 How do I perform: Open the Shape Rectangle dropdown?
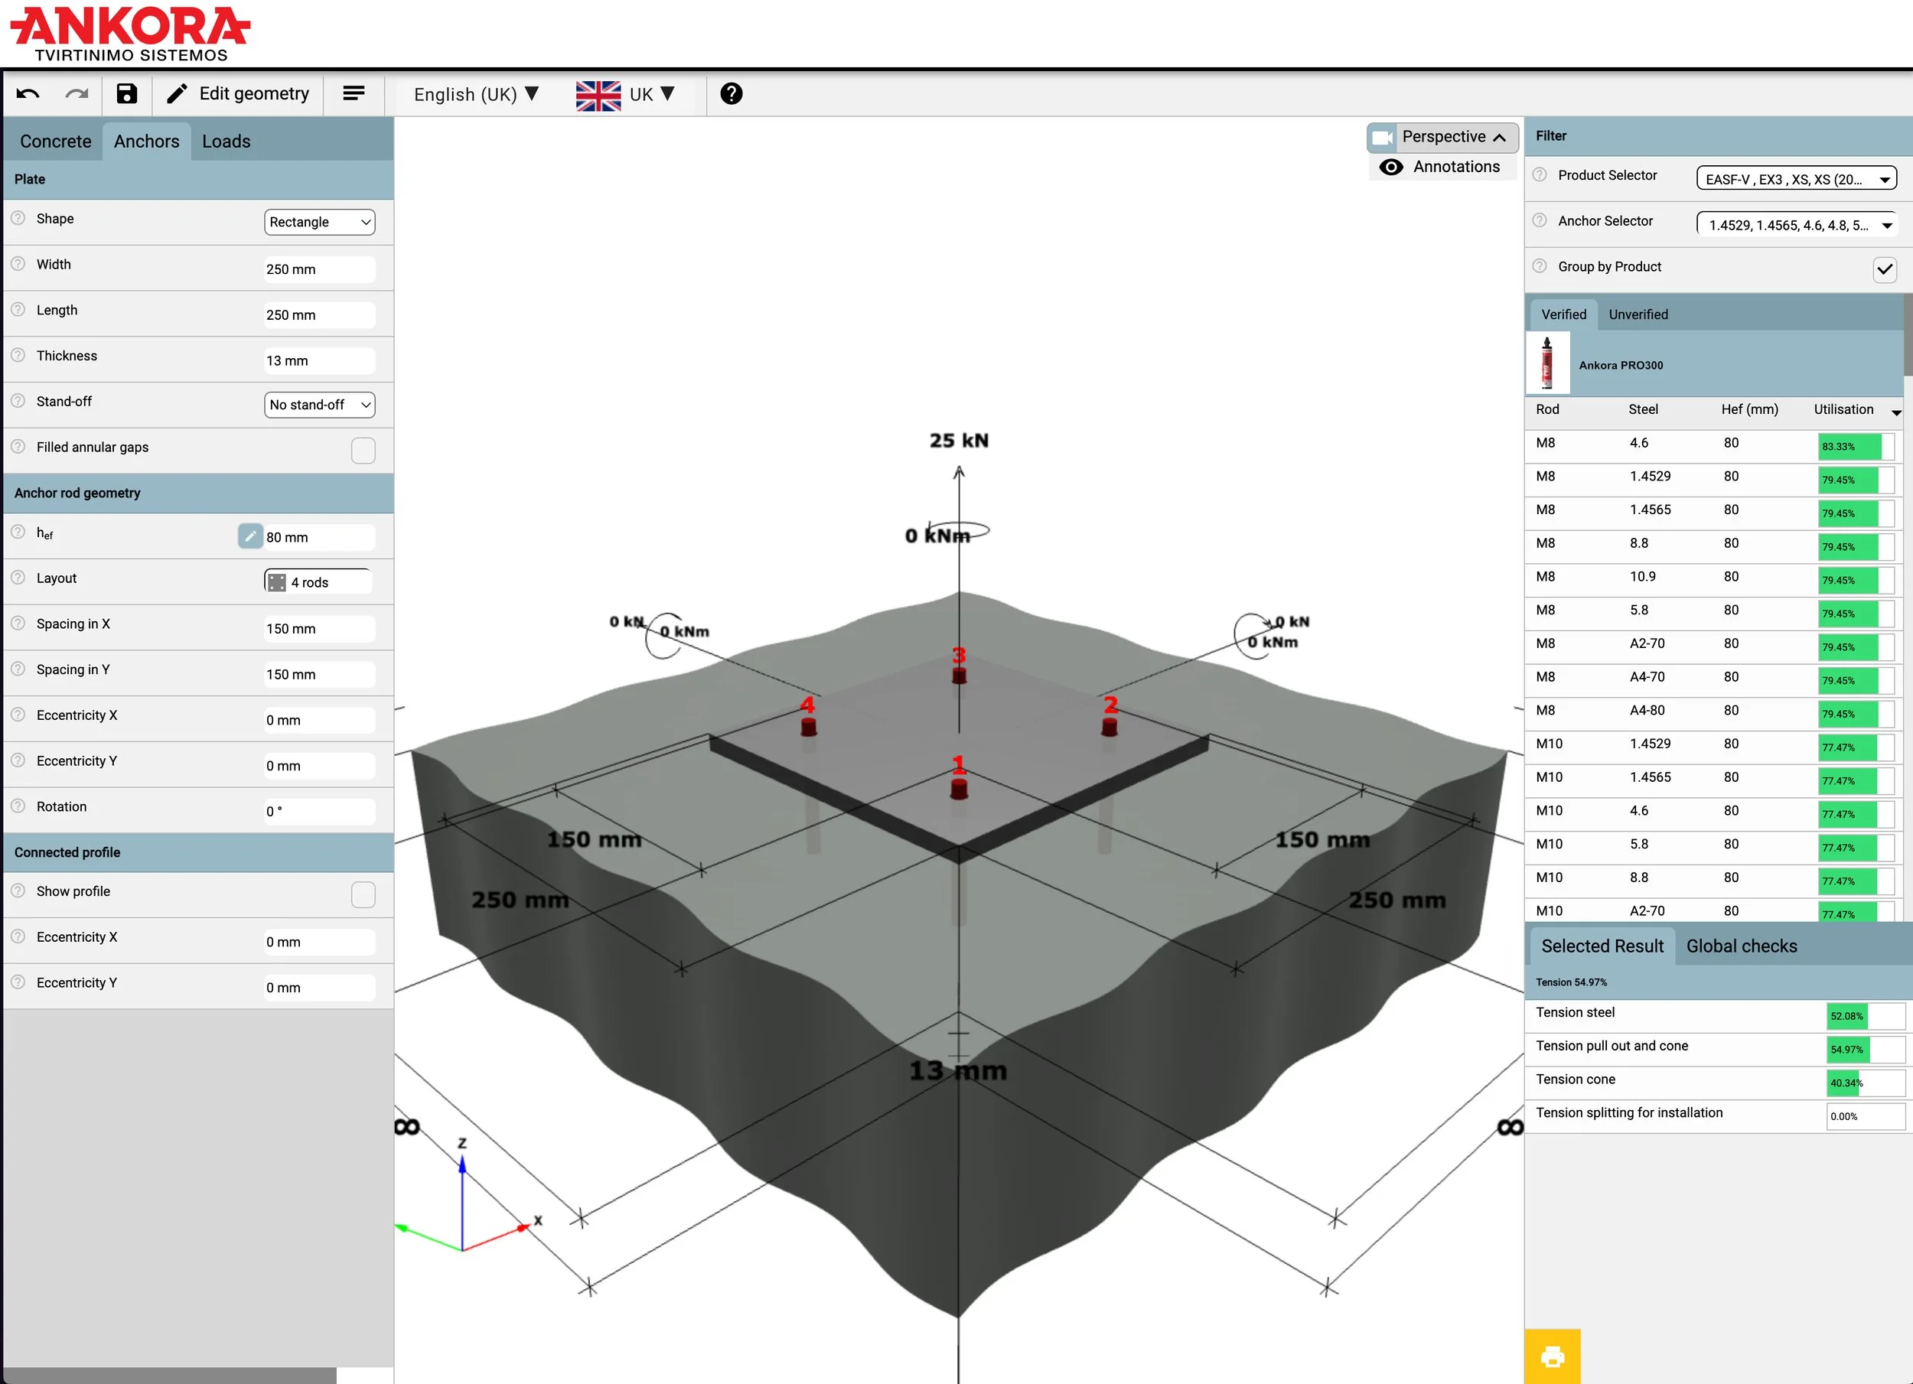click(x=319, y=222)
